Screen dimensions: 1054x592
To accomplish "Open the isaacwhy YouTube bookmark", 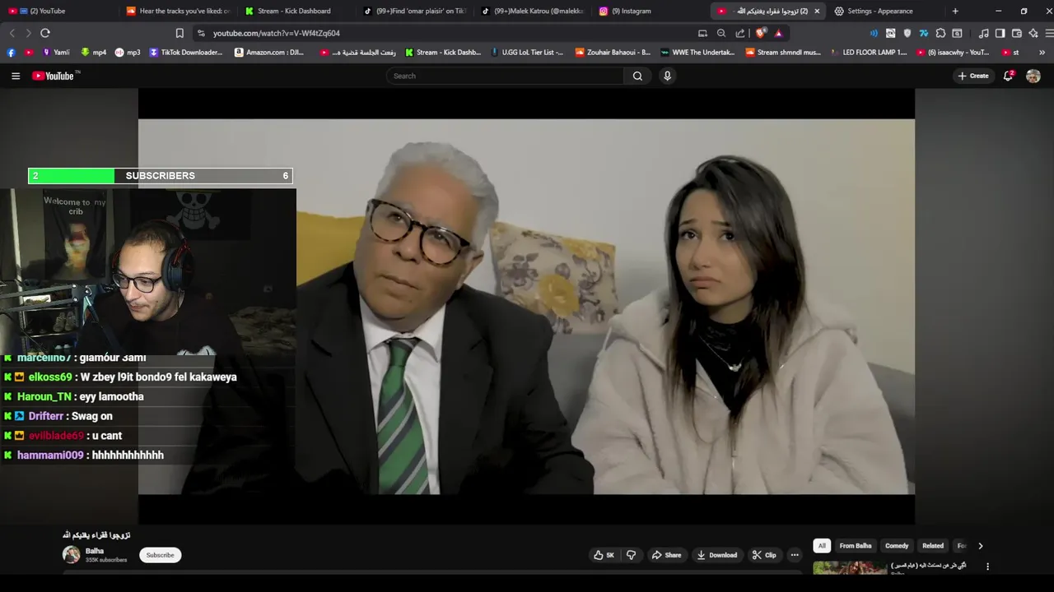I will pyautogui.click(x=954, y=52).
